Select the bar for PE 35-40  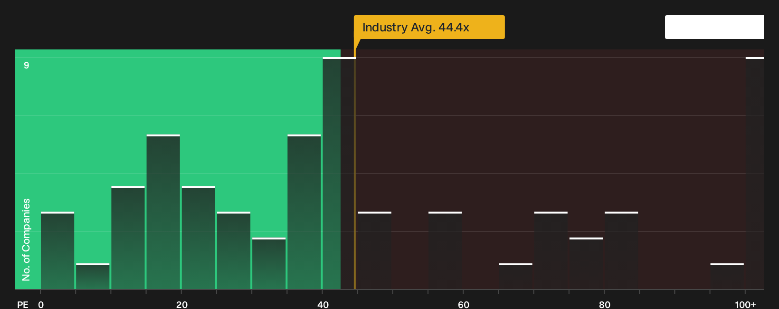point(304,212)
